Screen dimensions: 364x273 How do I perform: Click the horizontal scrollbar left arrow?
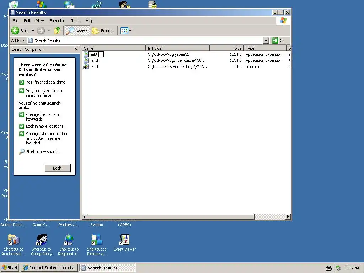click(85, 216)
